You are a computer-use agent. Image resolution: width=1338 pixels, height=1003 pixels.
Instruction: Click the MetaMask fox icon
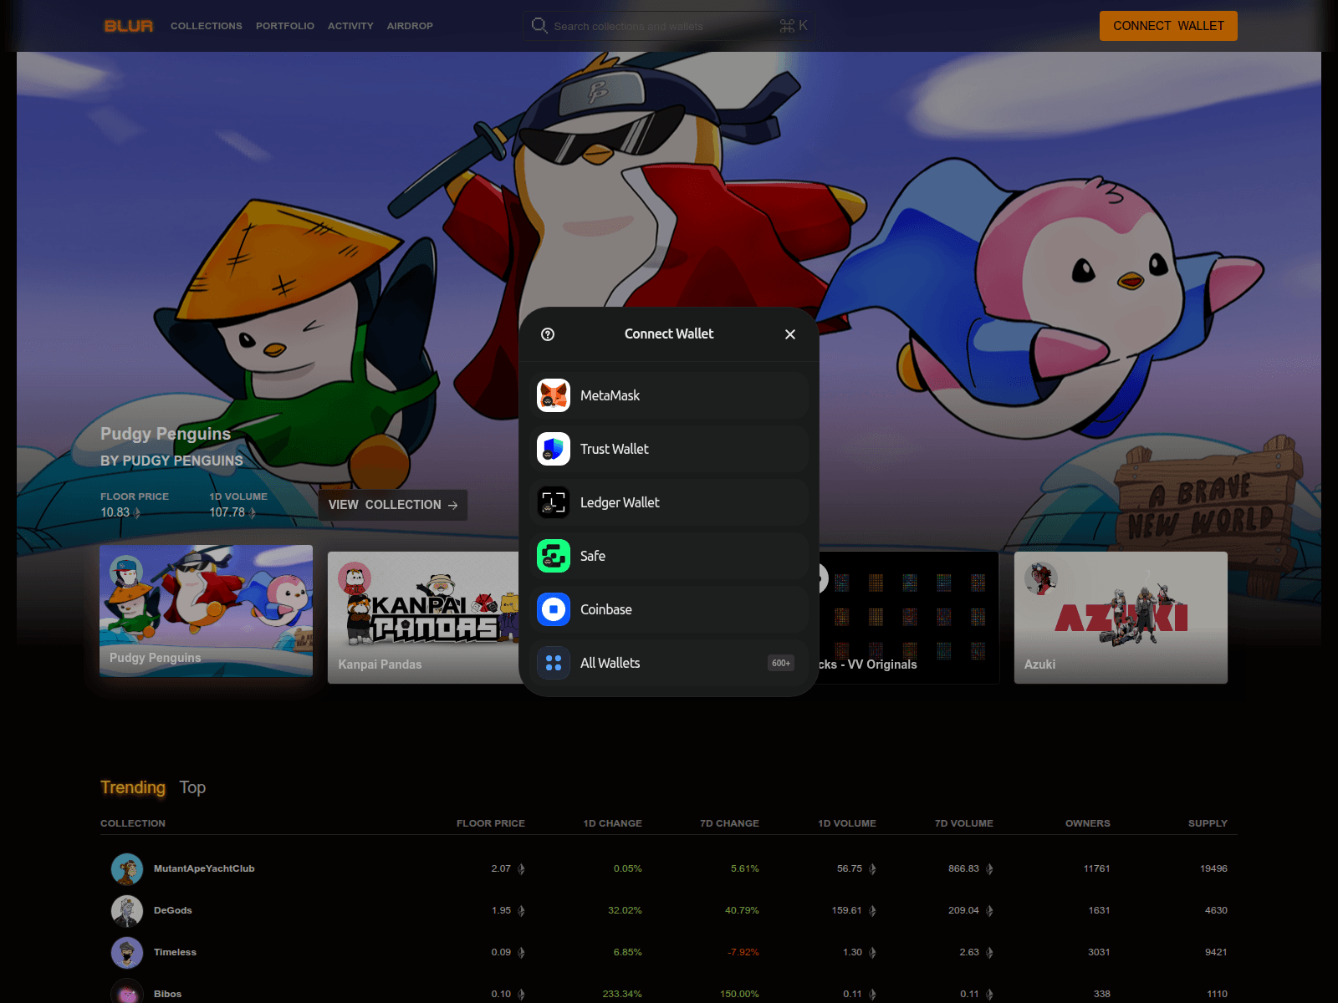tap(554, 395)
